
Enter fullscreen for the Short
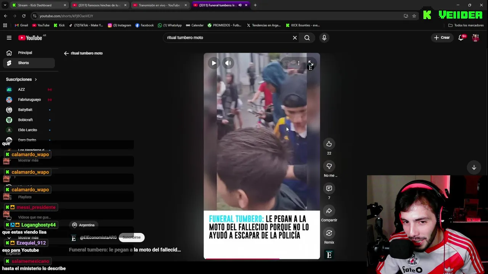[x=310, y=63]
